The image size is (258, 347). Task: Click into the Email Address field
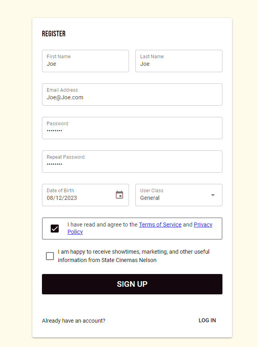click(x=132, y=97)
